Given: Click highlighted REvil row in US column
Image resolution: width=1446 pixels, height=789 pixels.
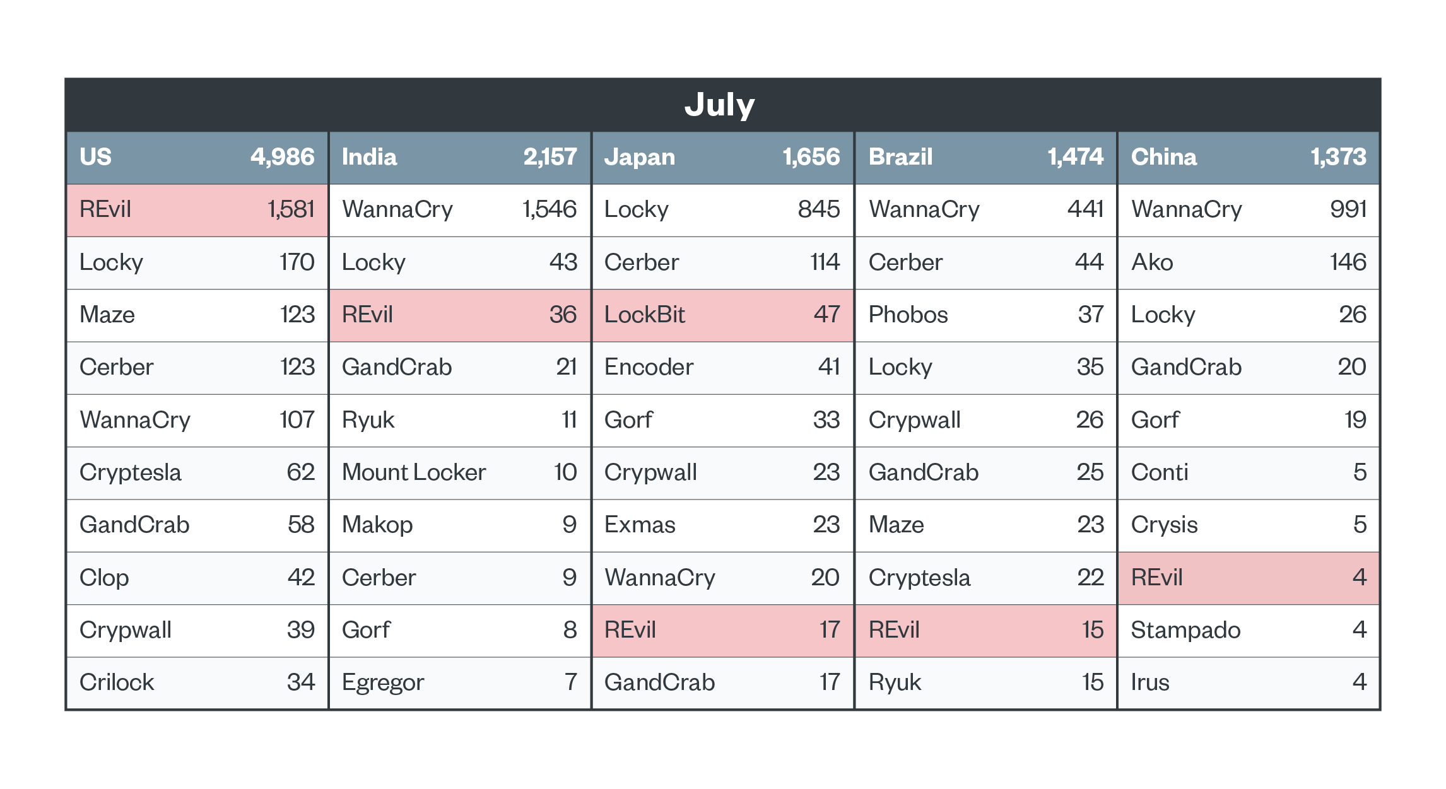Looking at the screenshot, I should [x=197, y=209].
